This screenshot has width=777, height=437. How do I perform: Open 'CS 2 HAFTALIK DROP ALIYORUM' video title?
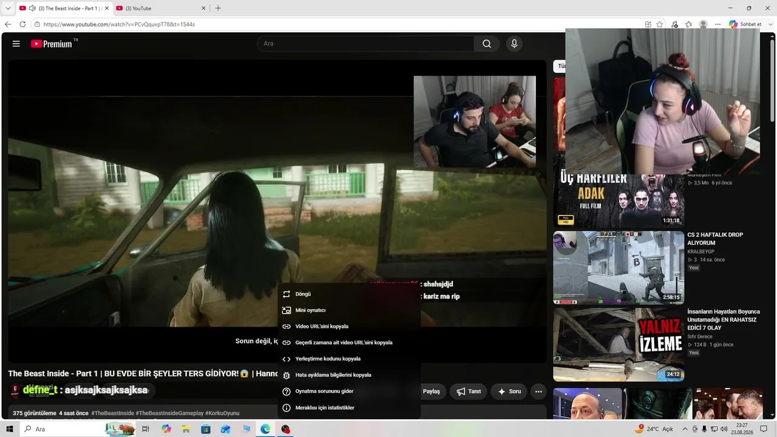tap(715, 239)
